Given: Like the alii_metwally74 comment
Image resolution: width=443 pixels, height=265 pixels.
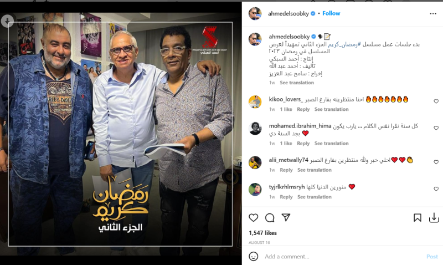Looking at the screenshot, I should (436, 162).
